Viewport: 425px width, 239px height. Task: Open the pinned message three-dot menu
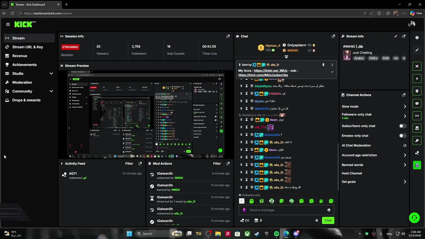[332, 65]
